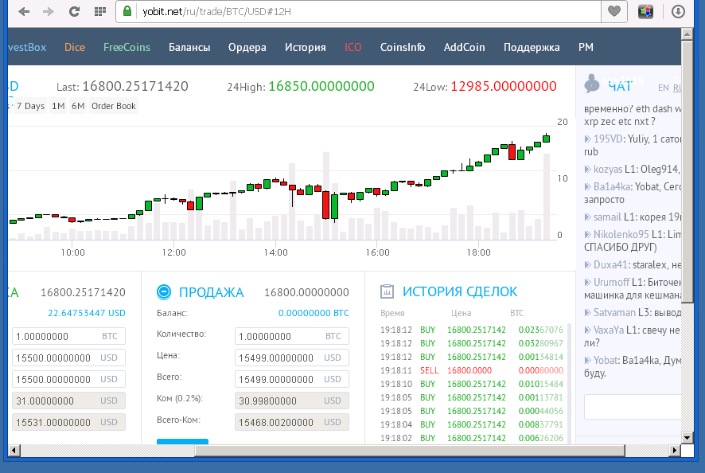Viewport: 705px width, 473px height.
Task: Bookmark the page with the heart icon
Action: click(614, 11)
